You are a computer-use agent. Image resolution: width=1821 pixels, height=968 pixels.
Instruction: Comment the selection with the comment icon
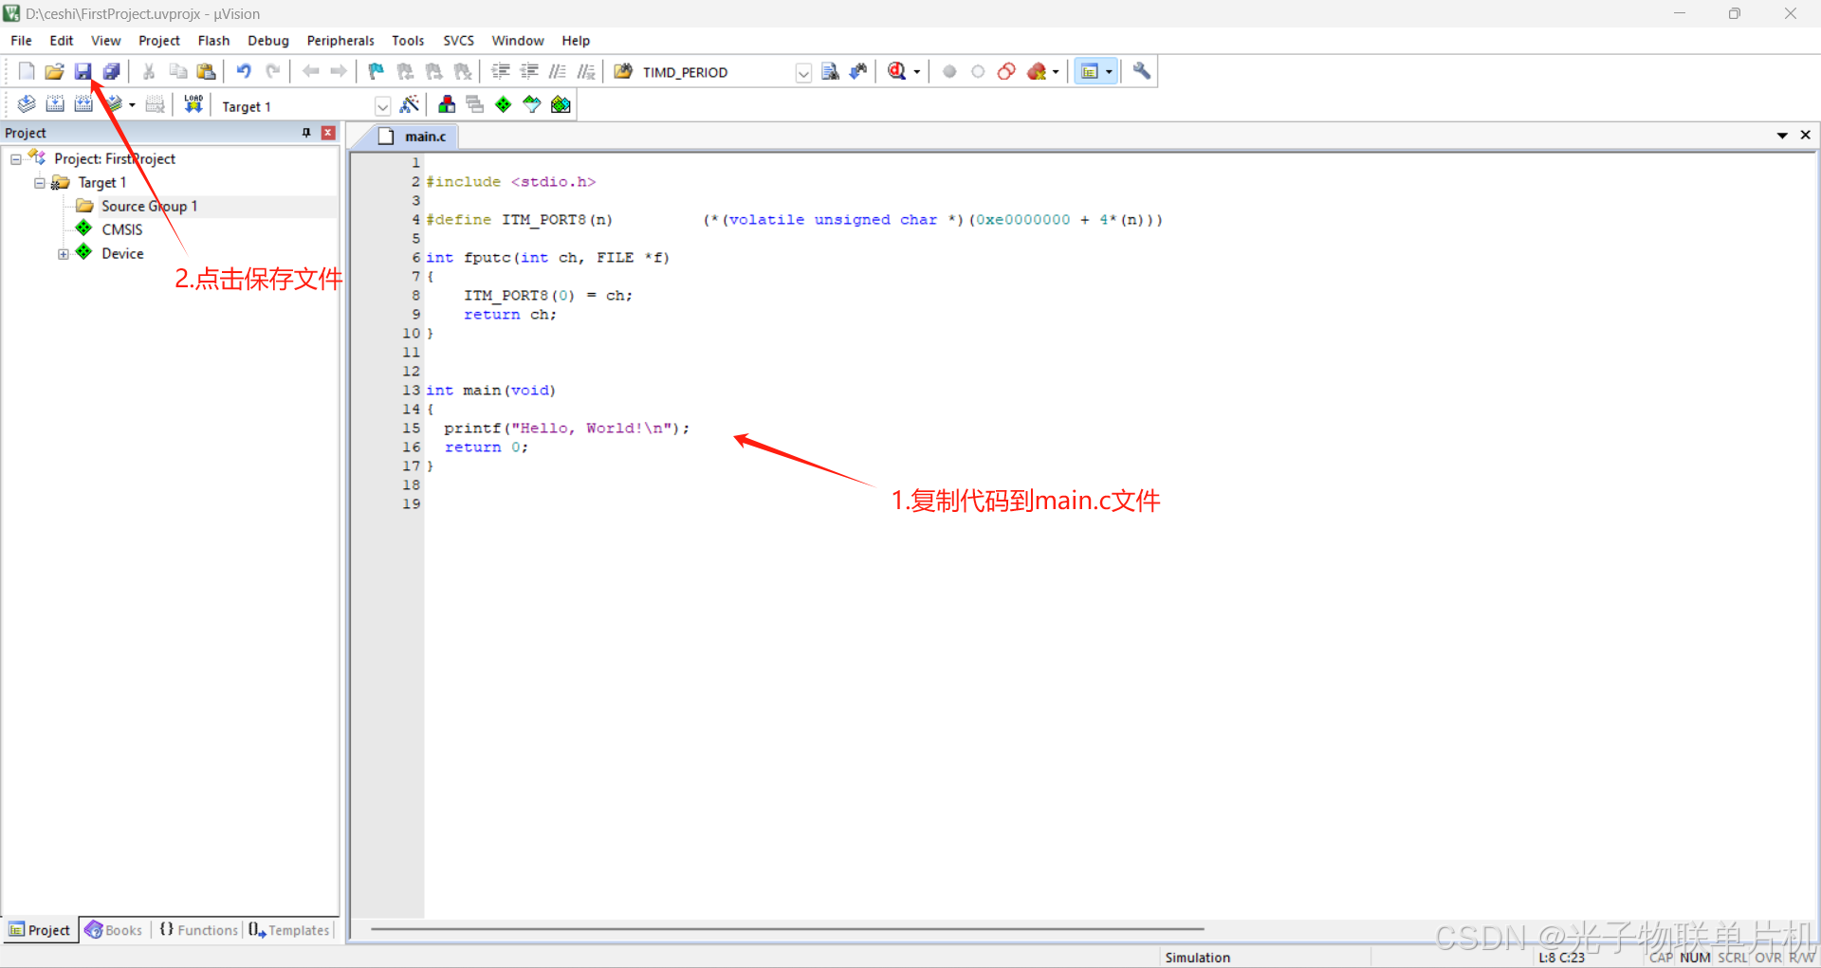558,71
